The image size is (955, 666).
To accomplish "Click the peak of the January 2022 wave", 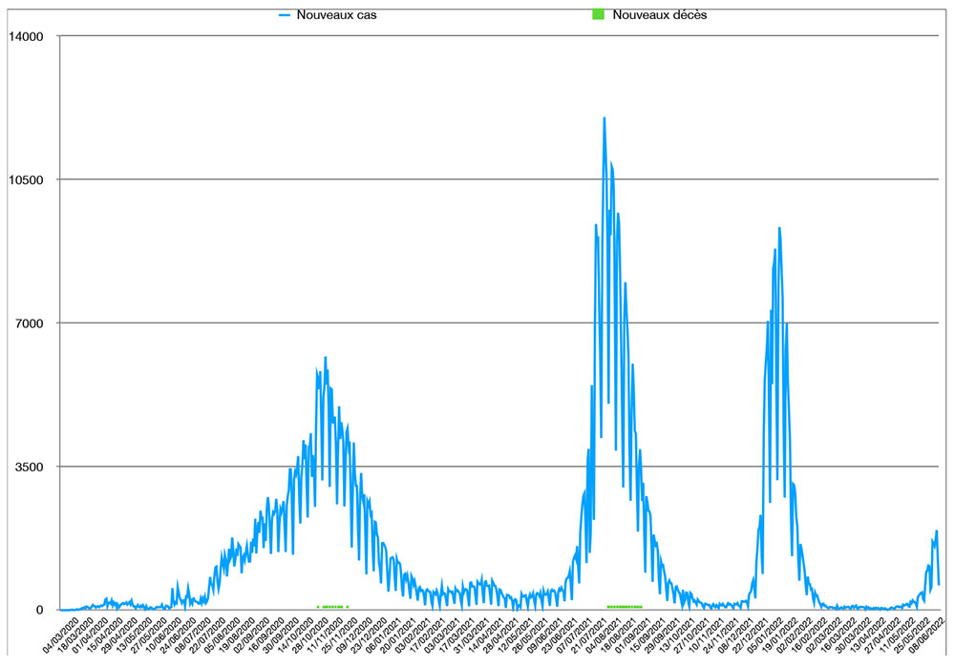I will [779, 228].
